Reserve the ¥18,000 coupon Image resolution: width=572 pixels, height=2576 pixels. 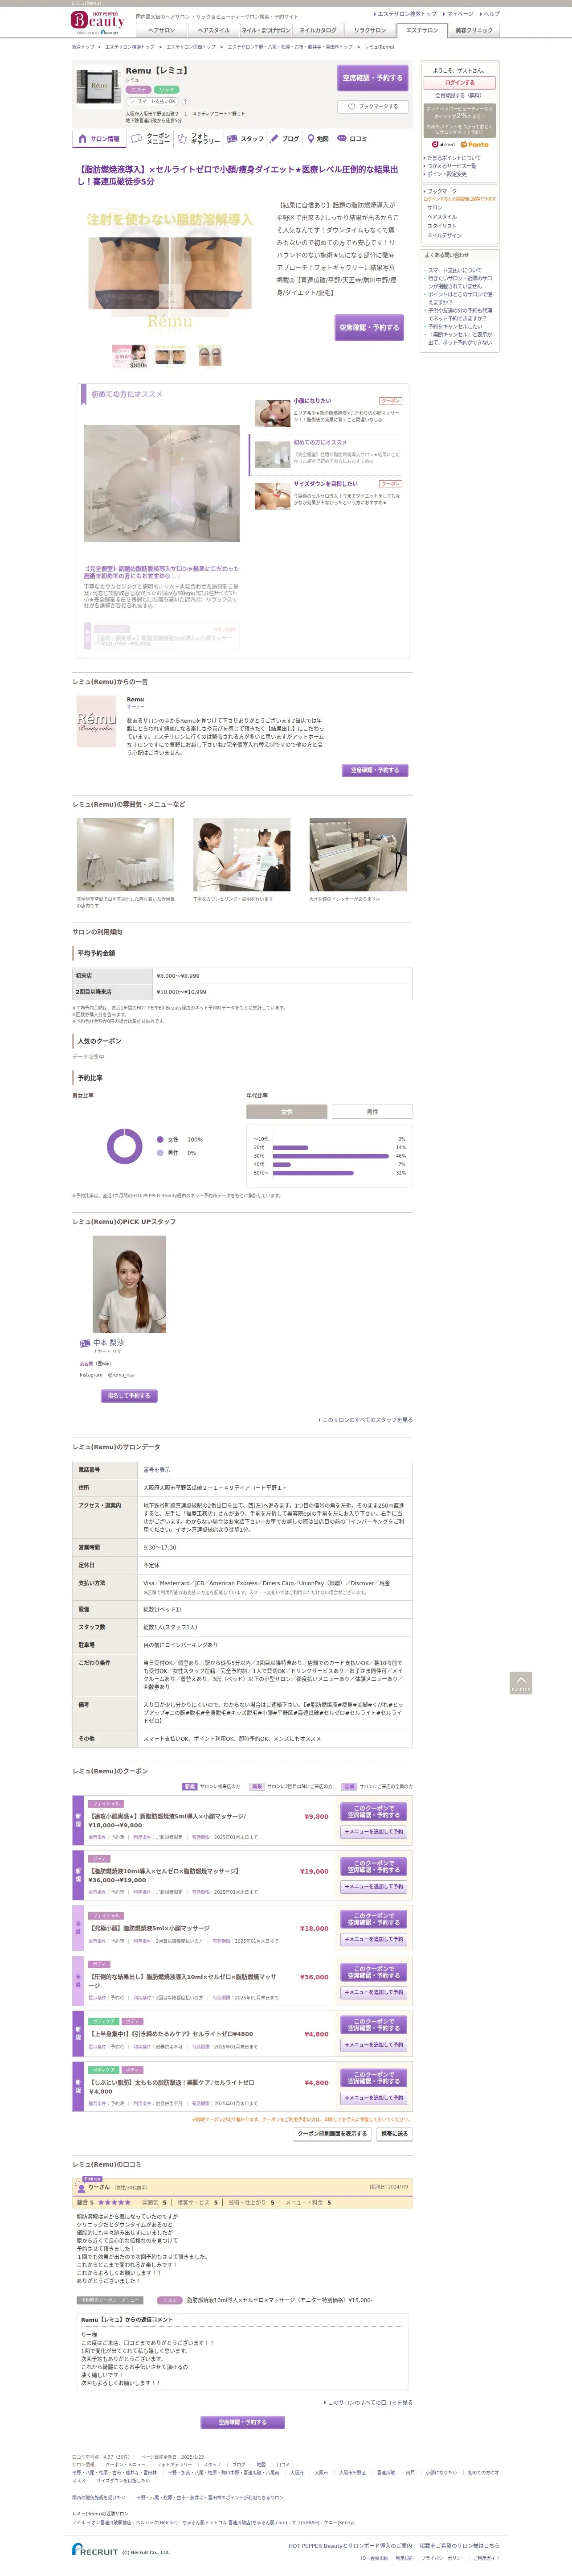click(x=373, y=1919)
